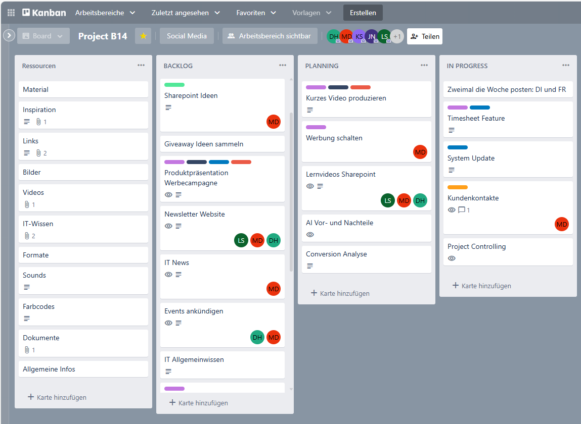The image size is (581, 424).
Task: Open the Zuletzt angesehen menu
Action: pos(186,13)
